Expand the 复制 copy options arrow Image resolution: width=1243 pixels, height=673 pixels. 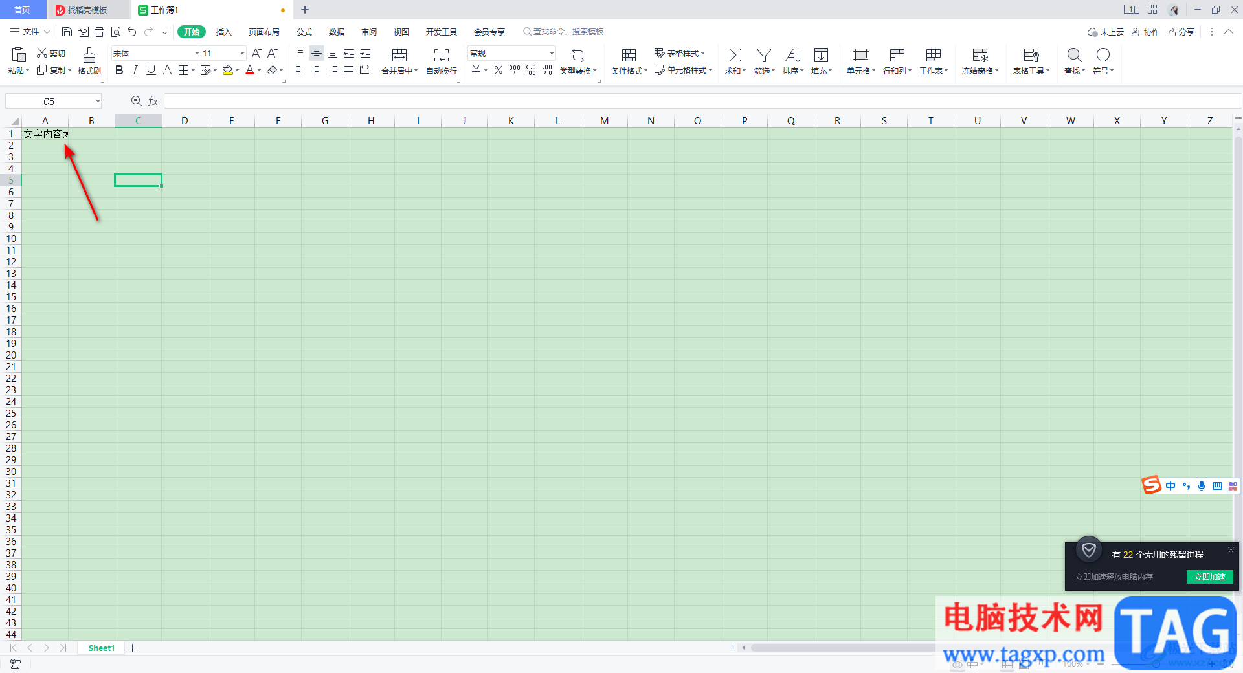coord(69,71)
